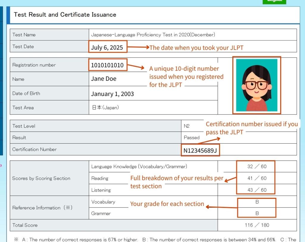The width and height of the screenshot is (305, 242).
Task: Click the 'Registration number' label cell
Action: click(49, 65)
